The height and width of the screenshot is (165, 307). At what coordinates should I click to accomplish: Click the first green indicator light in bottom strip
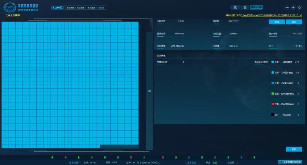52,157
